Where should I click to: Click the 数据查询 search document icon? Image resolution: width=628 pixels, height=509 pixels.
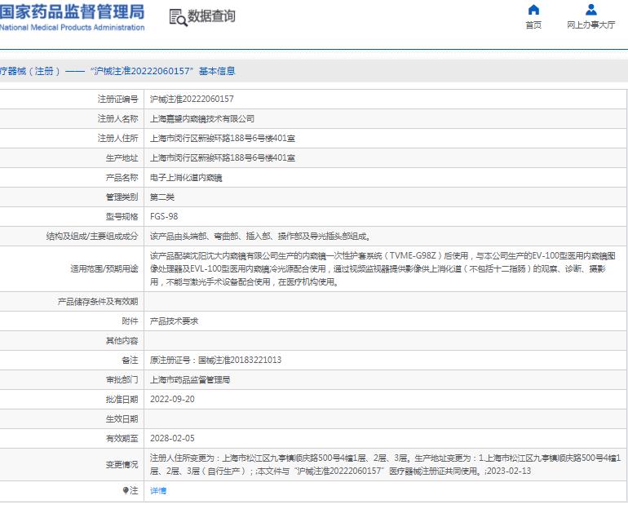[x=178, y=18]
